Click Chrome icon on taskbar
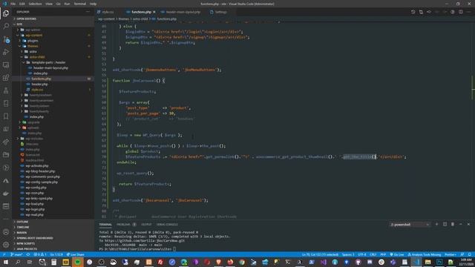Viewport: 475px width, 267px height. tap(242, 262)
